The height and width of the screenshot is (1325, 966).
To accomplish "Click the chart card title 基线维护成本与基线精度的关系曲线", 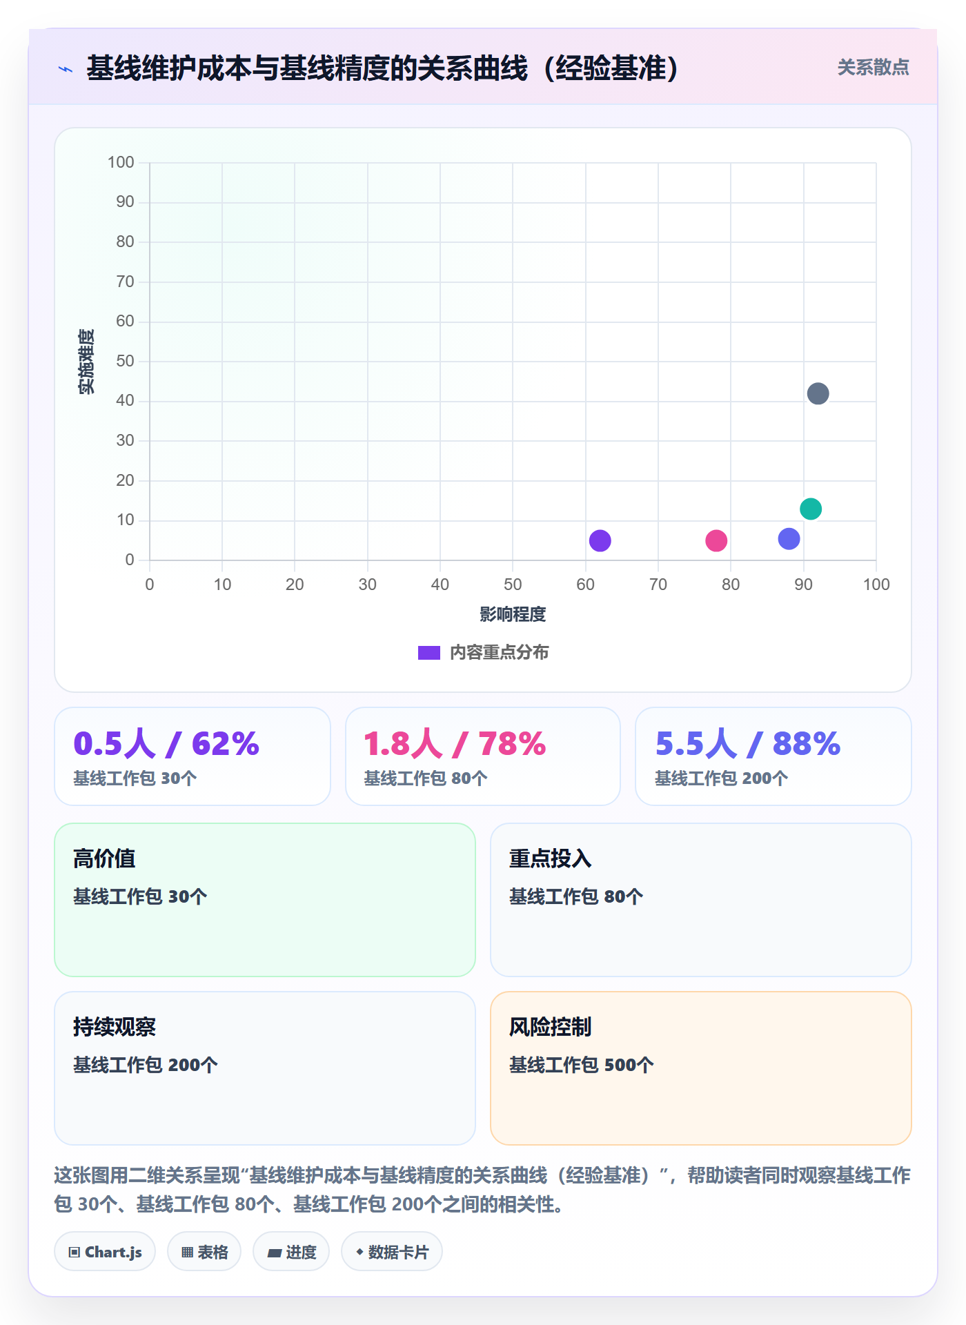I will click(383, 68).
